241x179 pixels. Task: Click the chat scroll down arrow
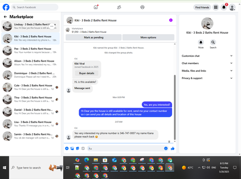tap(175, 141)
